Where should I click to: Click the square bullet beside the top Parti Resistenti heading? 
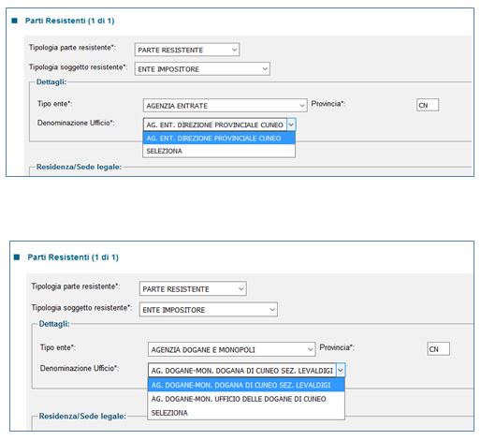[14, 21]
